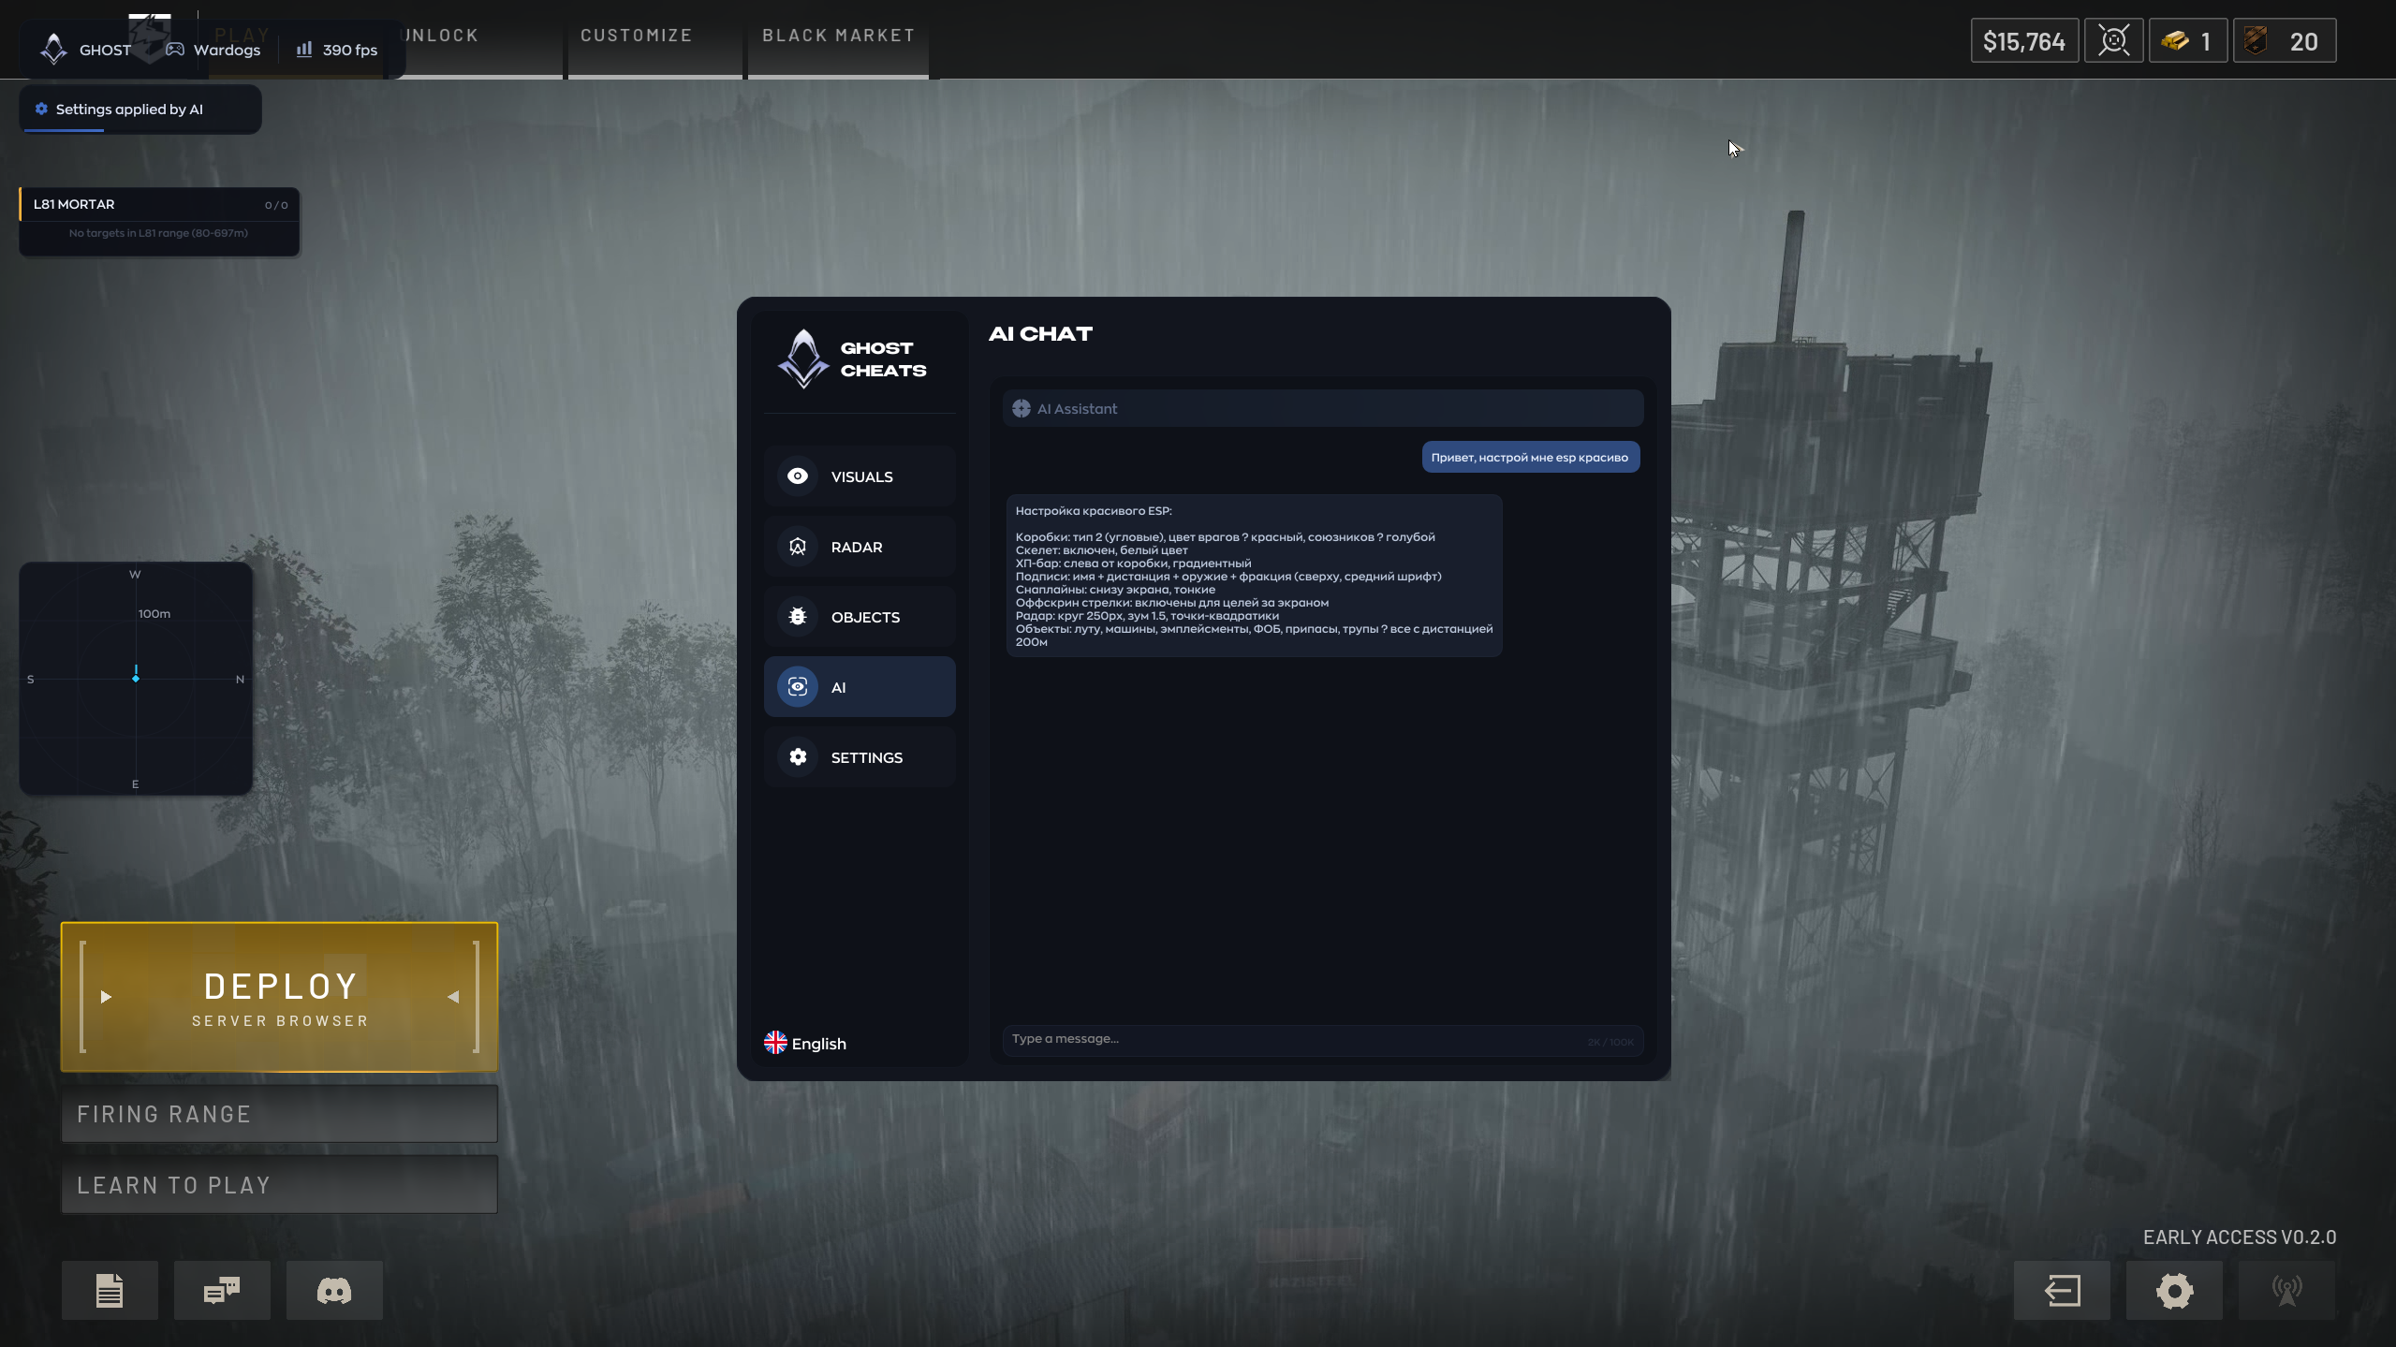Click the Ghost Cheats logo

tap(852, 359)
